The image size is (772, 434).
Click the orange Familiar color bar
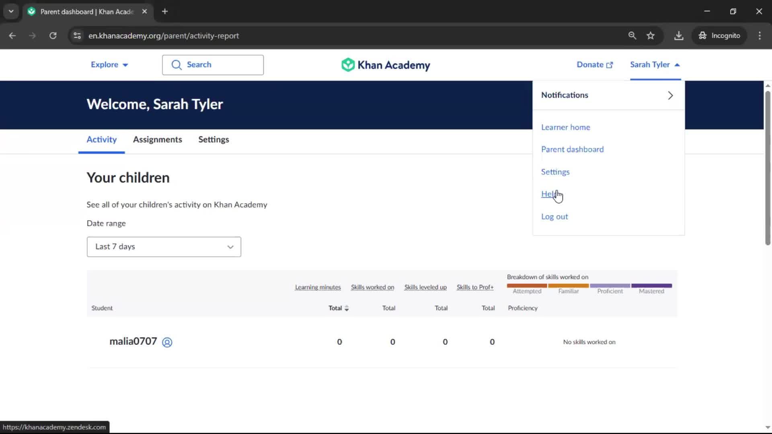pos(568,286)
